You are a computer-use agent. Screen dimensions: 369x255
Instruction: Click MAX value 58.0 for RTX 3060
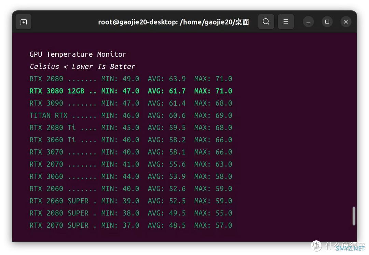[224, 177]
